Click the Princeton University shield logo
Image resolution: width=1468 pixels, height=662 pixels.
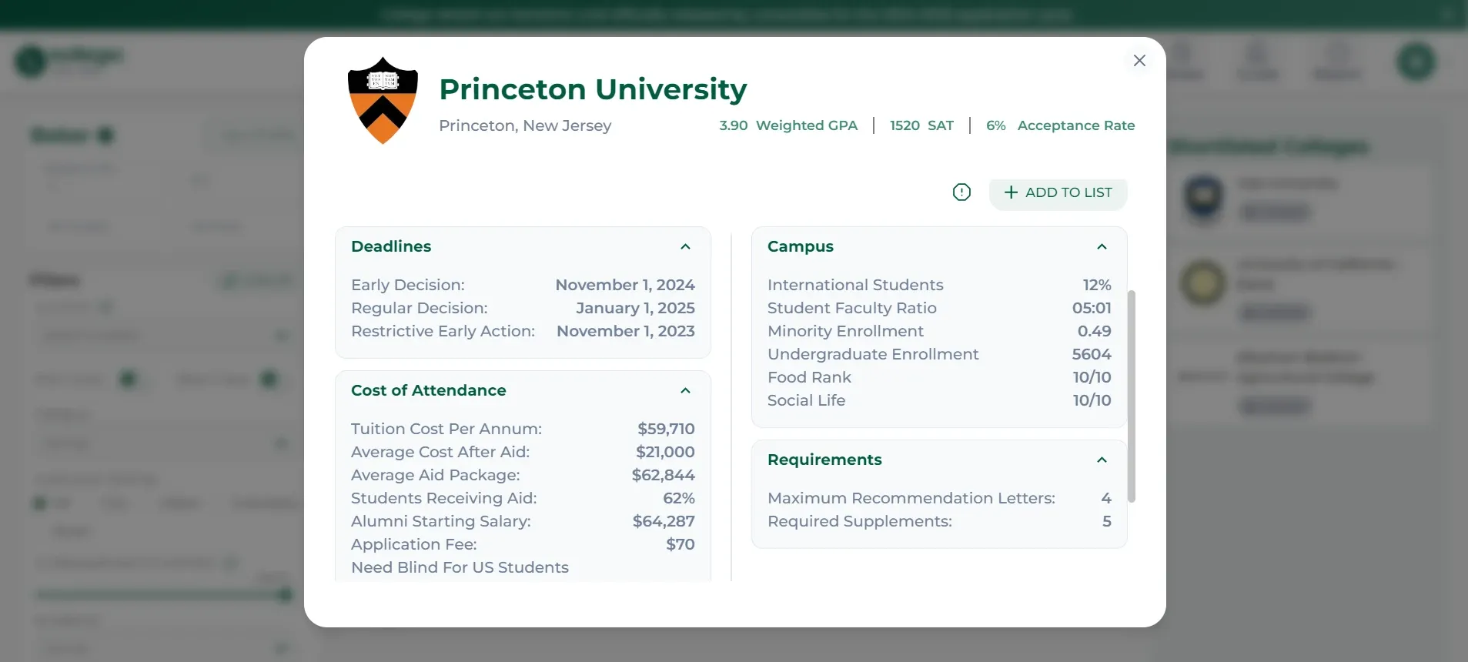pos(383,100)
